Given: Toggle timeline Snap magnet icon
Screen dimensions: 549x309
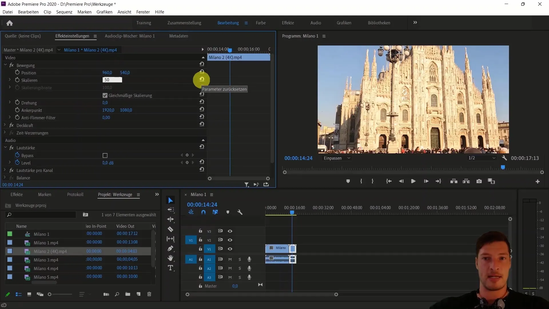Looking at the screenshot, I should 203,212.
